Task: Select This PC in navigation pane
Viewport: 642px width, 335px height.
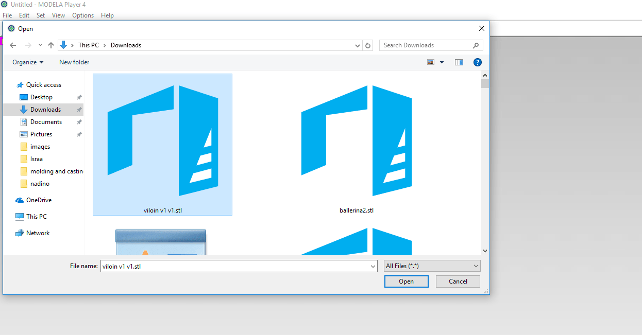Action: [x=37, y=217]
